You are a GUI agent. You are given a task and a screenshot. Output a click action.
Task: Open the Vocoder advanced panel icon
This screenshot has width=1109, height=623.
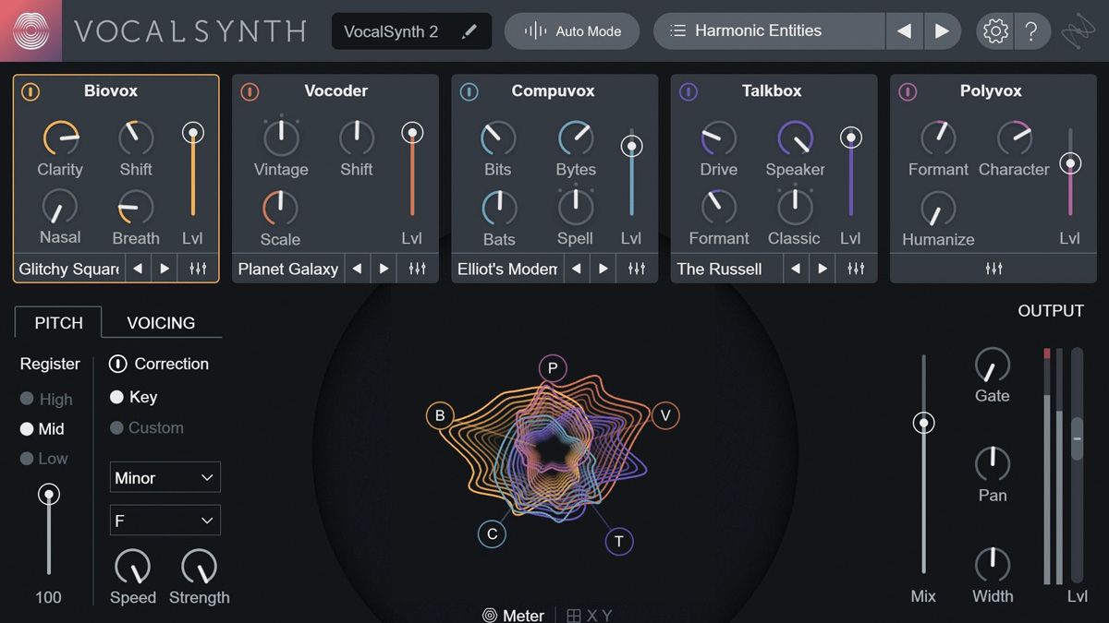[x=417, y=268]
